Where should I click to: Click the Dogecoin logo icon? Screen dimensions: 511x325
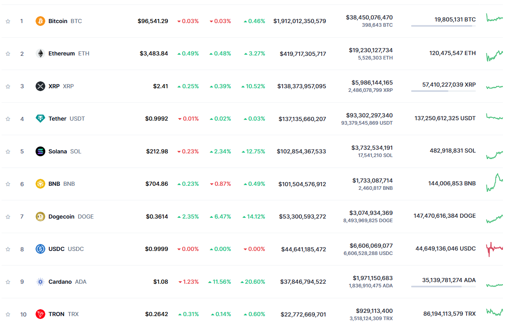tap(40, 216)
